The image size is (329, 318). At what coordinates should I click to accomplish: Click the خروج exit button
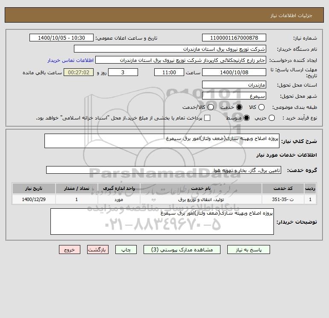pyautogui.click(x=70, y=250)
